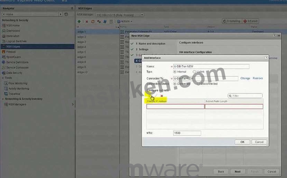Open Logical Switches in Navigator
The image size is (287, 178).
(x=16, y=41)
